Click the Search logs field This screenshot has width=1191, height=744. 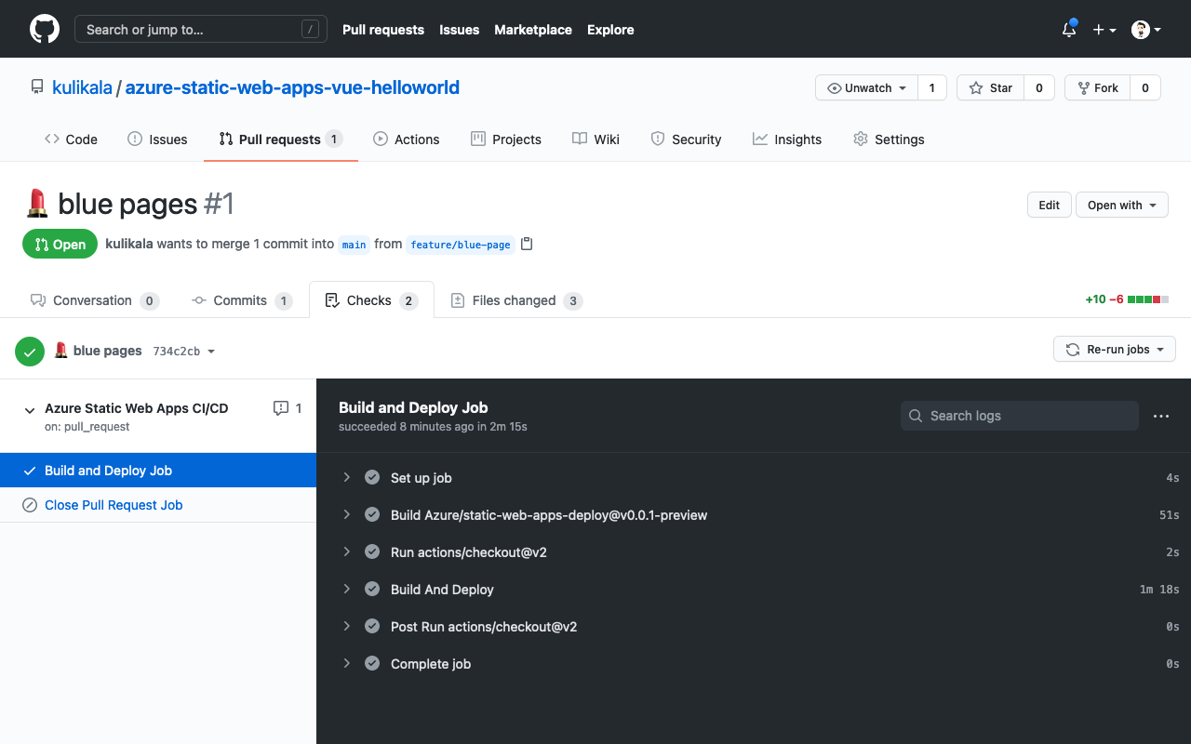pyautogui.click(x=1020, y=416)
